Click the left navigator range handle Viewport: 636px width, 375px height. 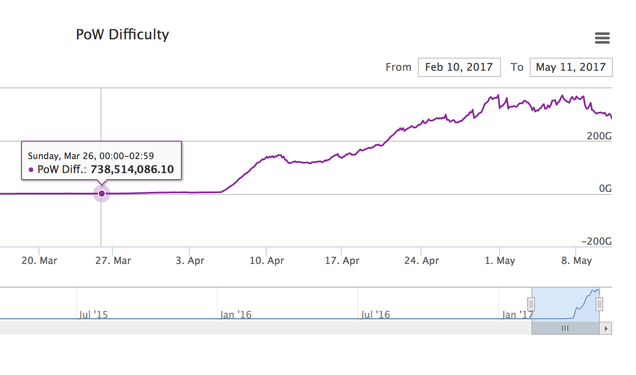point(531,304)
